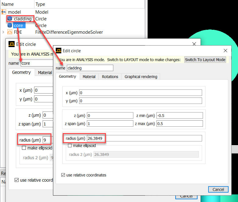Click the z (µm) field in cladding dialog

pos(110,116)
